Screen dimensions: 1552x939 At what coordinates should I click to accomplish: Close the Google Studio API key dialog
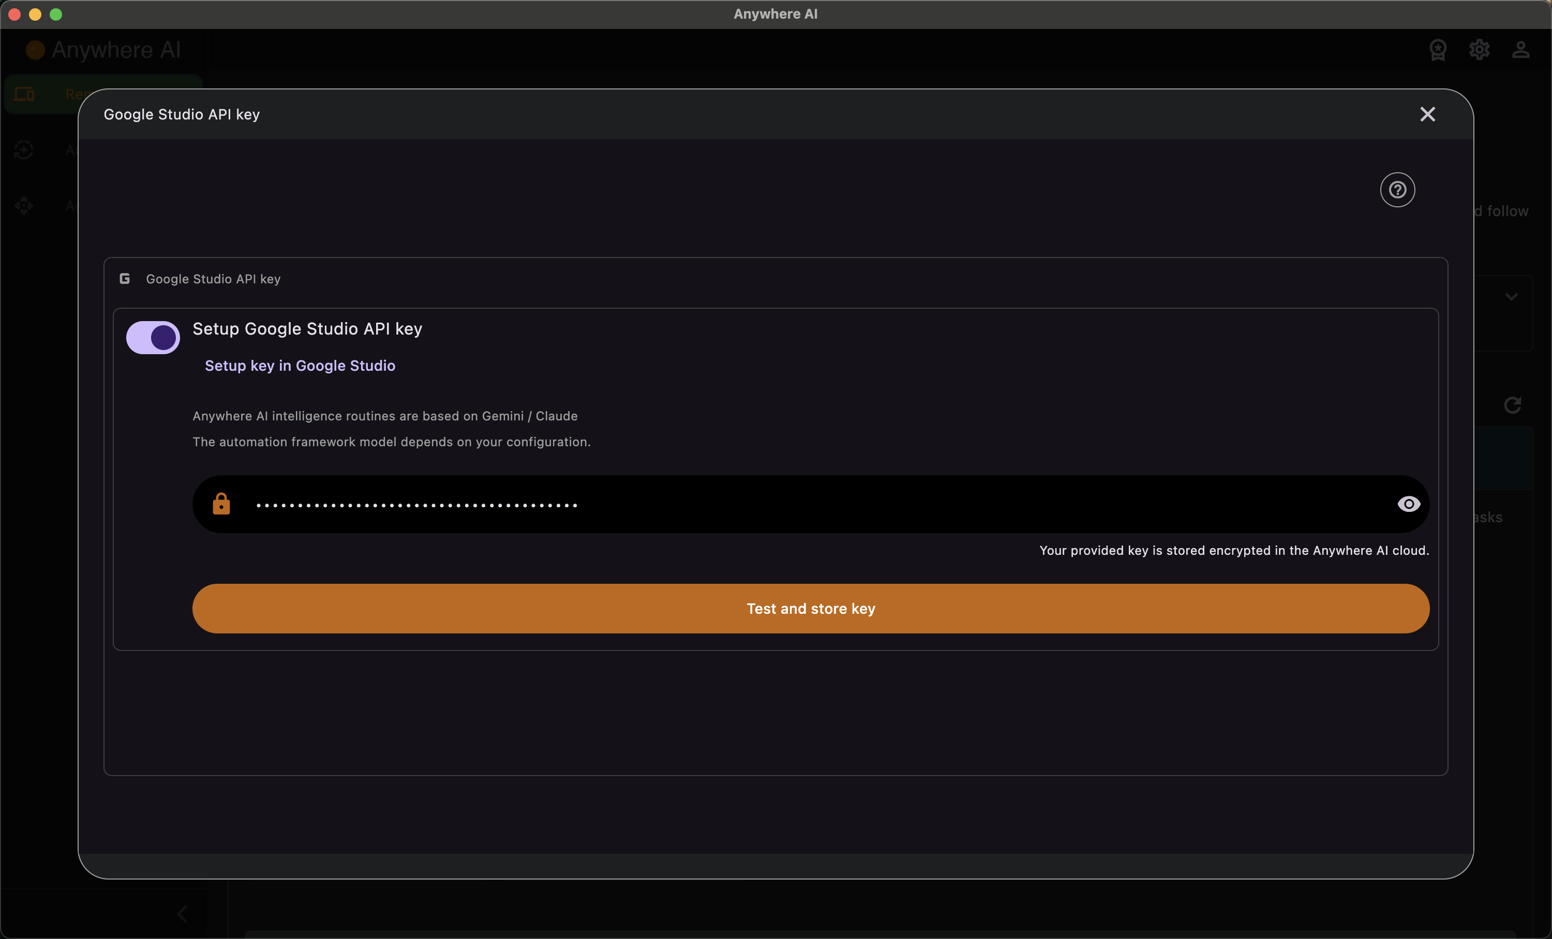(1427, 114)
